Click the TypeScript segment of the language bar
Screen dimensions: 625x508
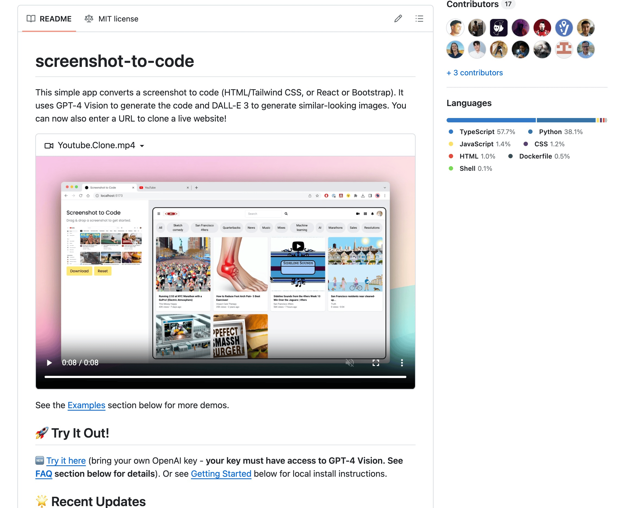pyautogui.click(x=491, y=120)
